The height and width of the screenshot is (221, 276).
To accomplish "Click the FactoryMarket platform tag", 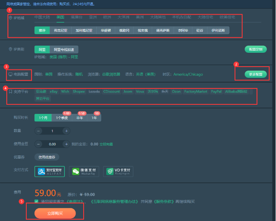I will click(x=196, y=91).
